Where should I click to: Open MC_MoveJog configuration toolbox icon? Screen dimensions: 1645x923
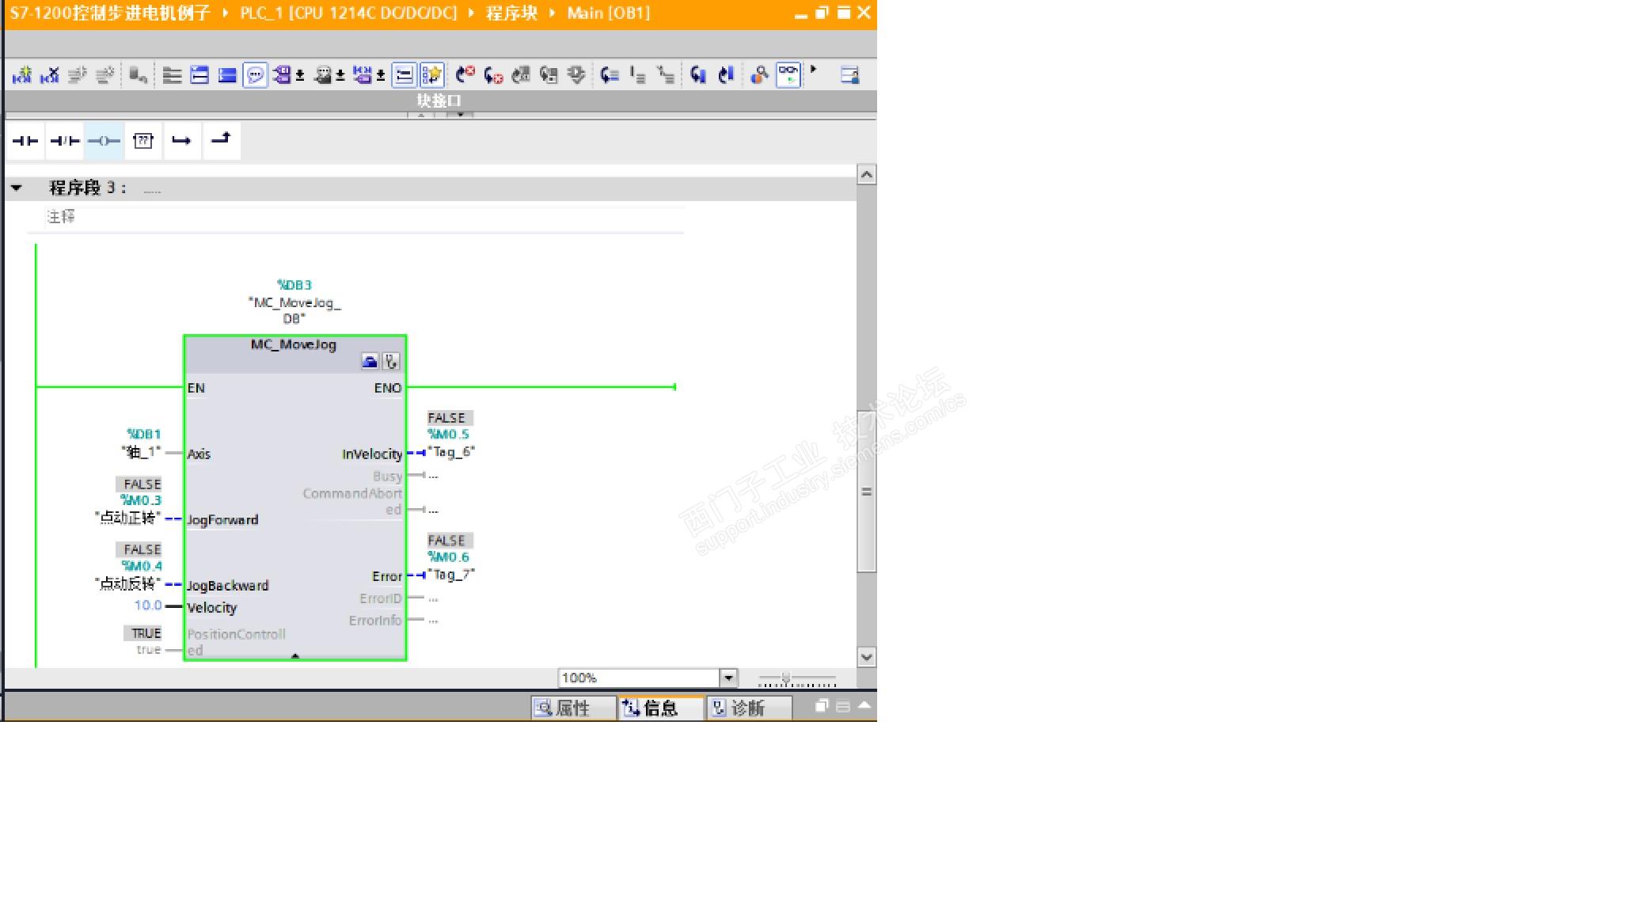pyautogui.click(x=370, y=362)
